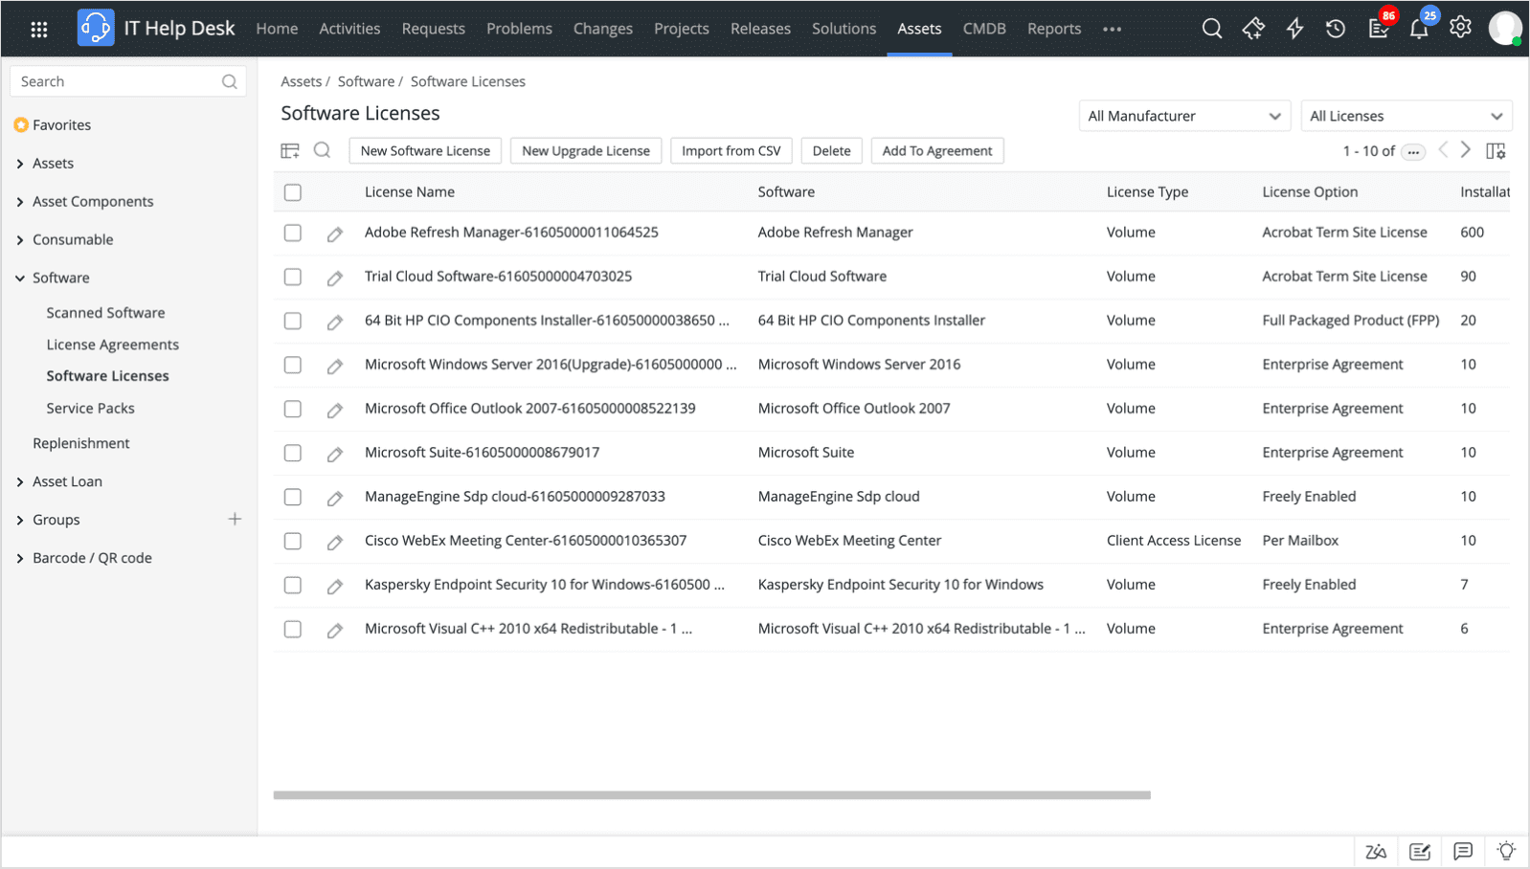Open the recent history clock icon
The image size is (1530, 869).
click(x=1336, y=29)
